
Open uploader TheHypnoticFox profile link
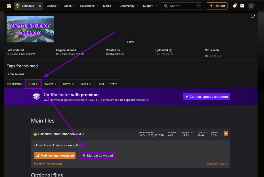coord(164,54)
